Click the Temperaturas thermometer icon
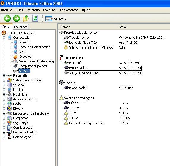The width and height of the screenshot is (170, 166). pos(61,57)
